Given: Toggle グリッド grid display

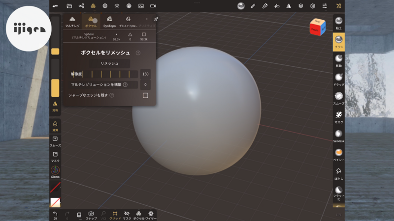Looking at the screenshot, I should 115,215.
